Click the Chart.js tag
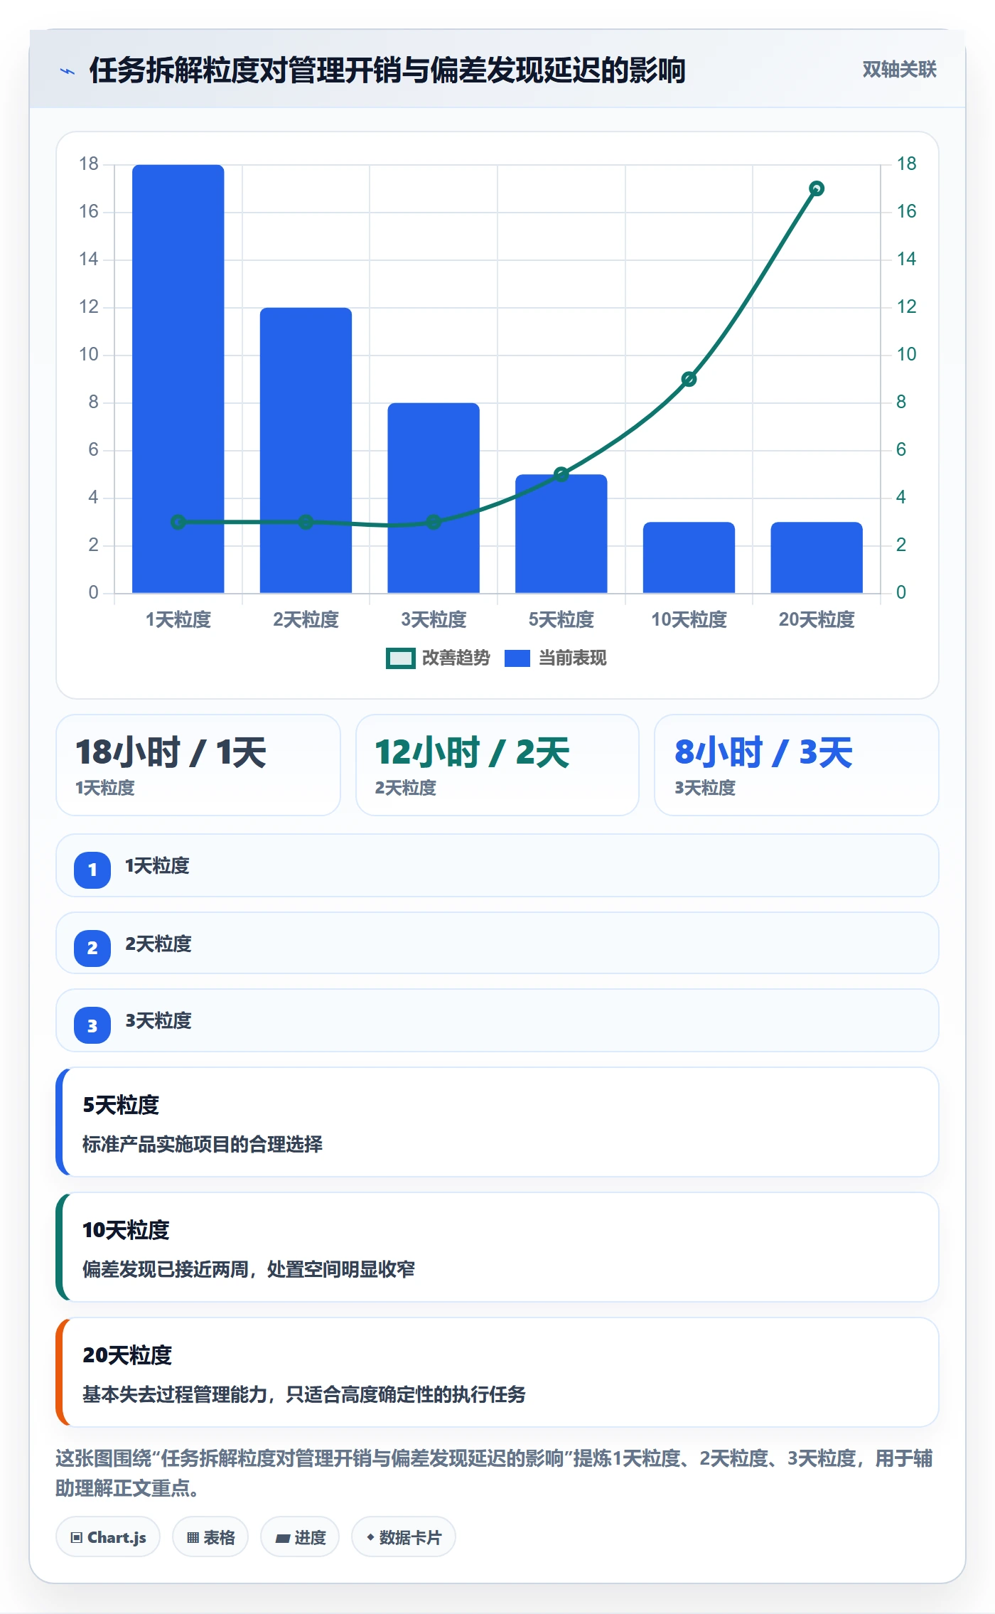The width and height of the screenshot is (995, 1614). (x=108, y=1537)
